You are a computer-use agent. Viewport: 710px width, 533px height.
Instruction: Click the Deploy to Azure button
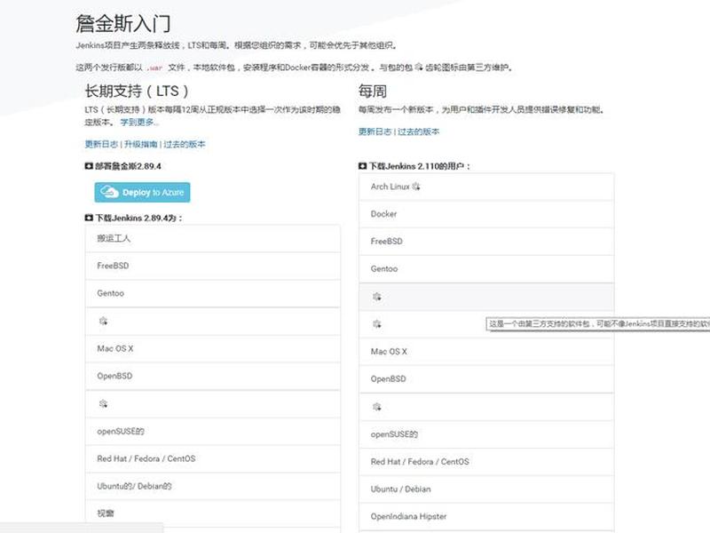[x=142, y=192]
